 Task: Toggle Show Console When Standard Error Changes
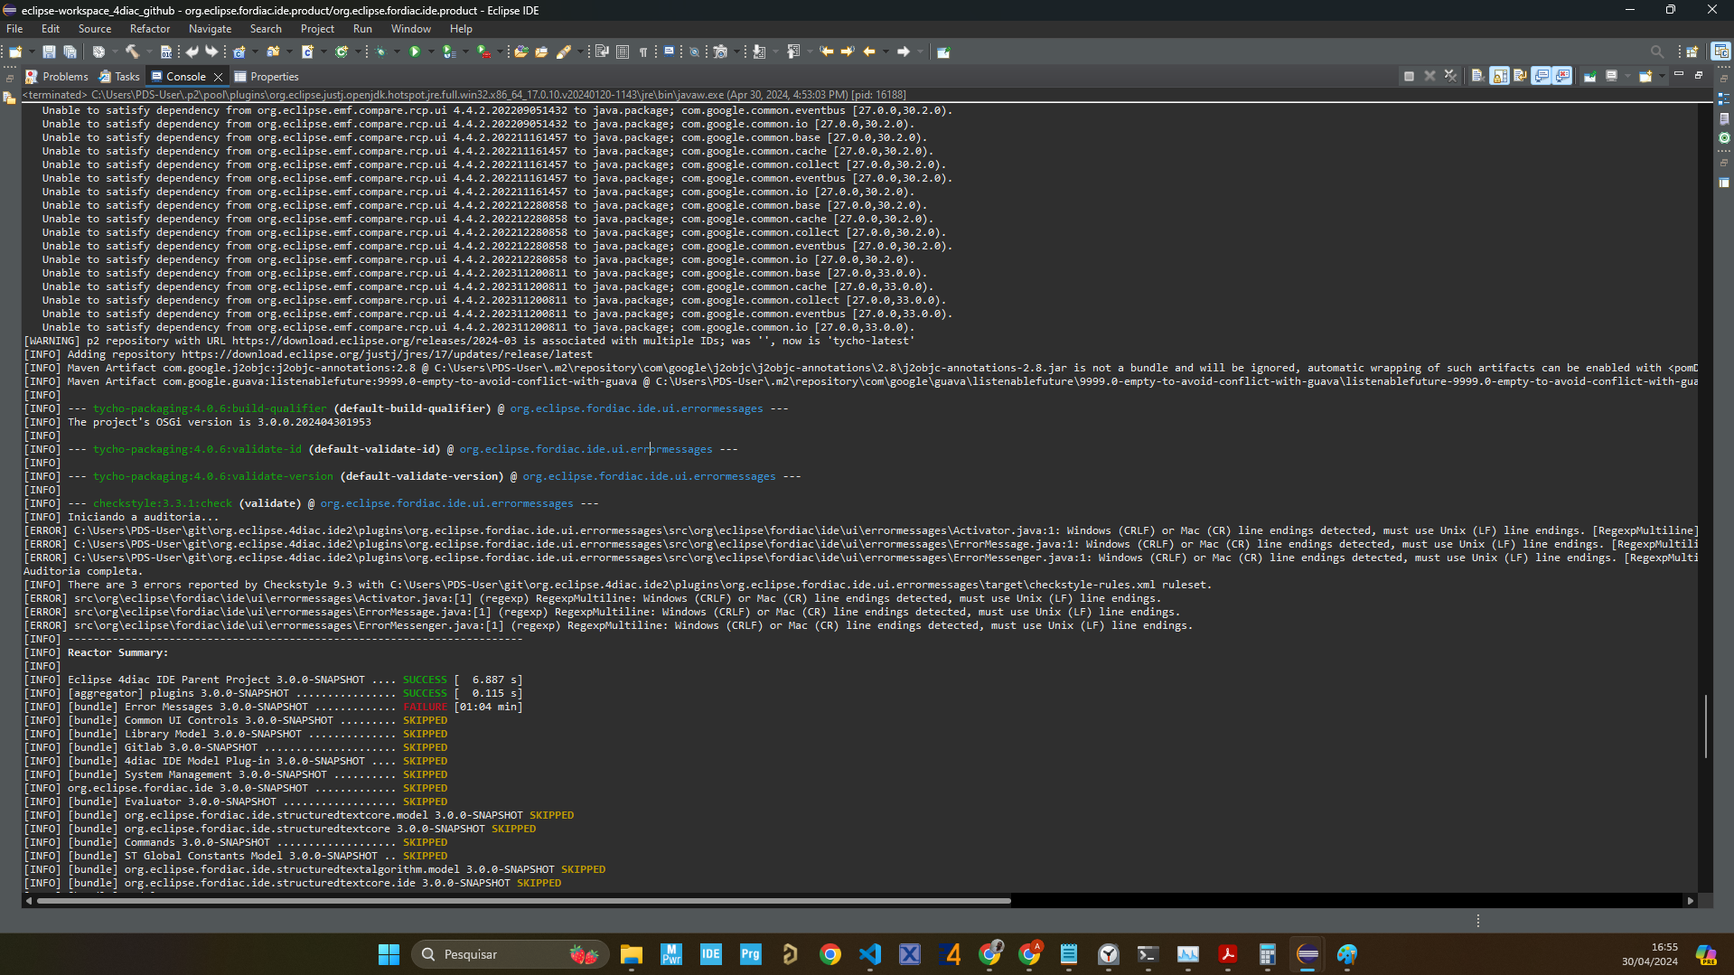(x=1562, y=76)
